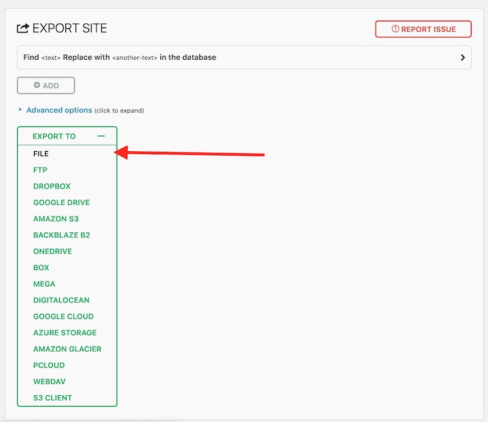Select MEGA export option

point(44,284)
